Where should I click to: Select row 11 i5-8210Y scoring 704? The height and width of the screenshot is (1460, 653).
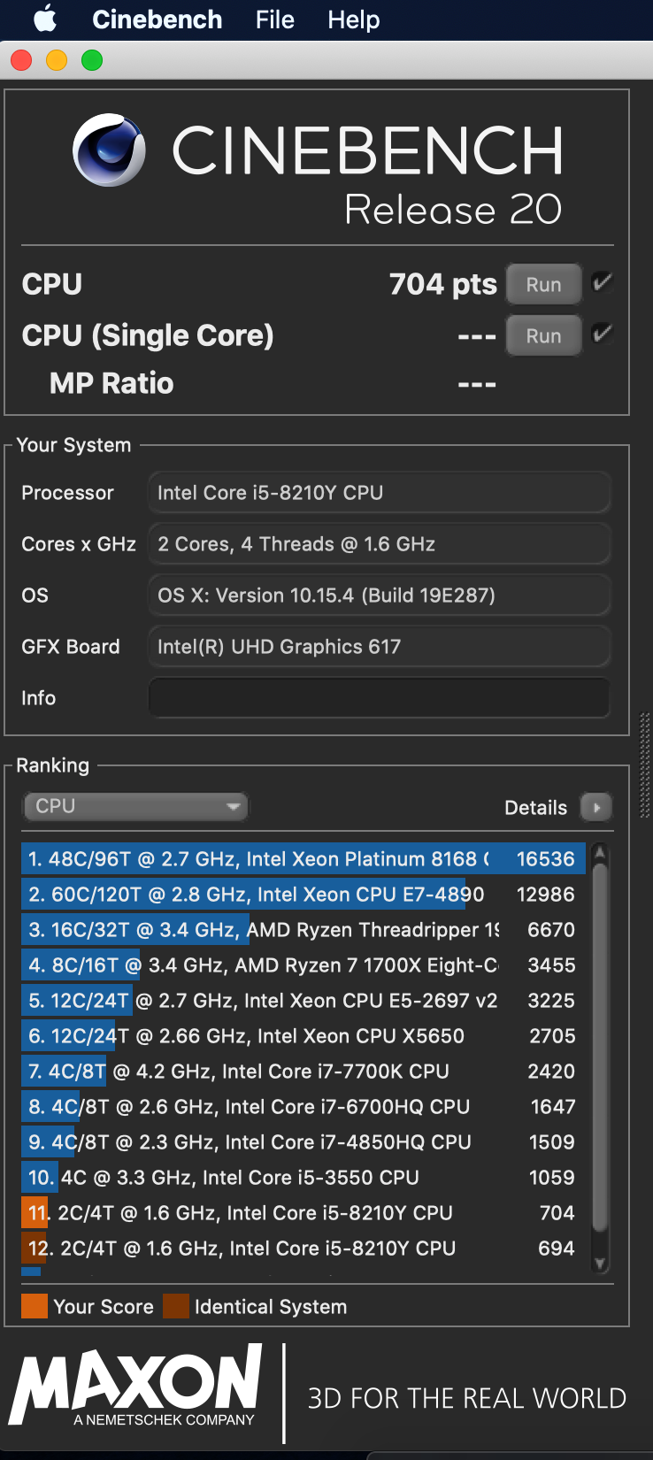[x=303, y=1213]
